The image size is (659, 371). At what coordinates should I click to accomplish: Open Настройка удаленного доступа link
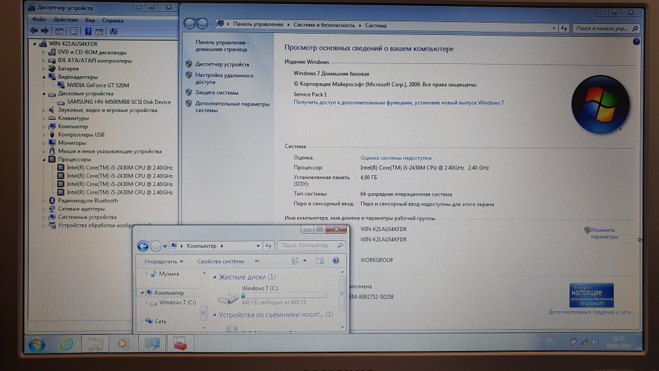click(x=225, y=78)
